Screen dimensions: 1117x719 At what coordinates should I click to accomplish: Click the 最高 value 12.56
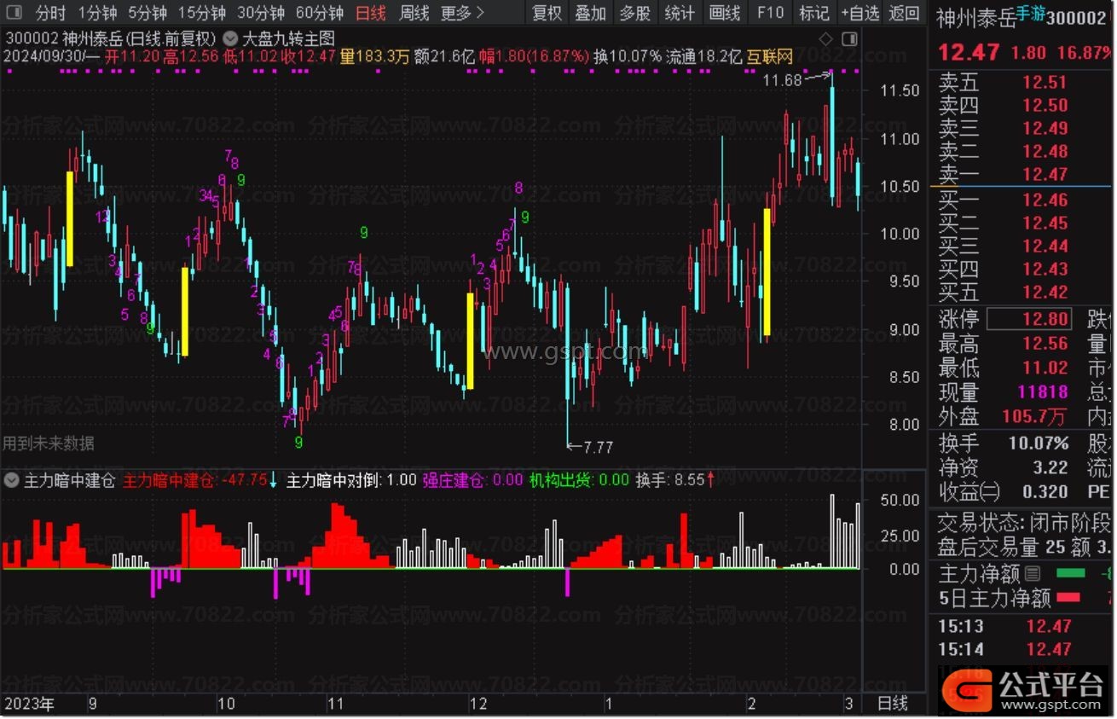(1045, 344)
